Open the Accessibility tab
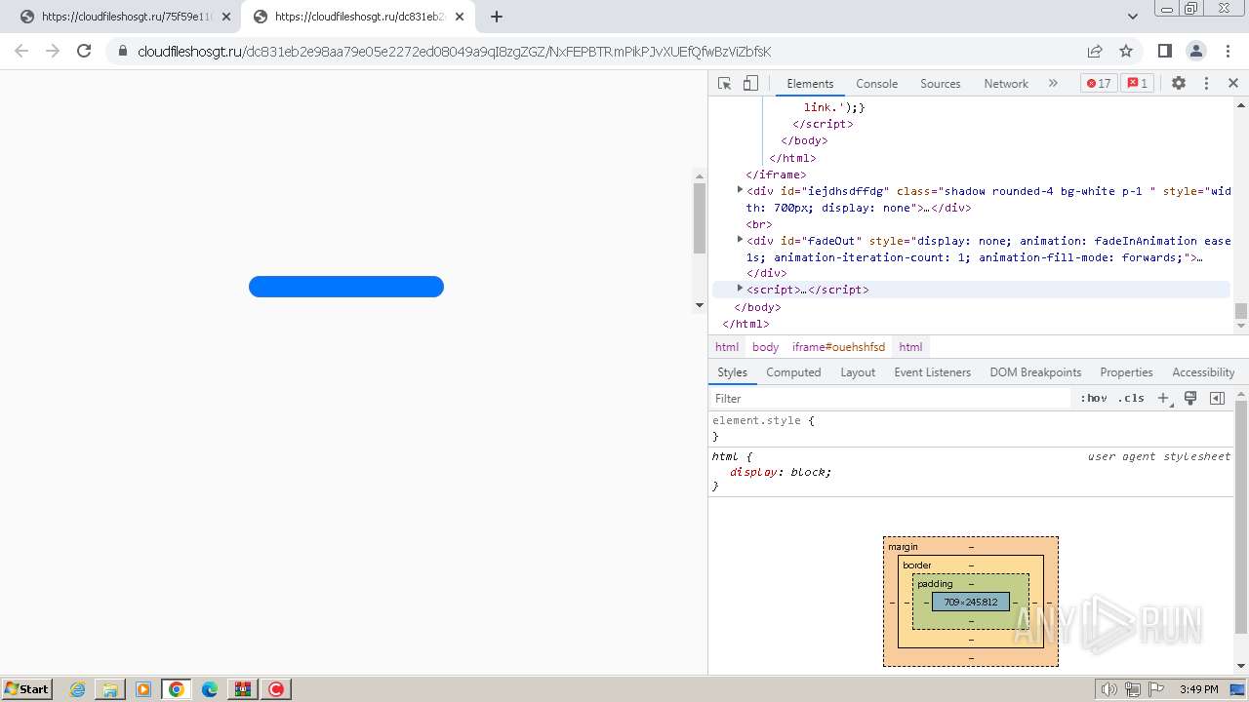 click(1203, 372)
